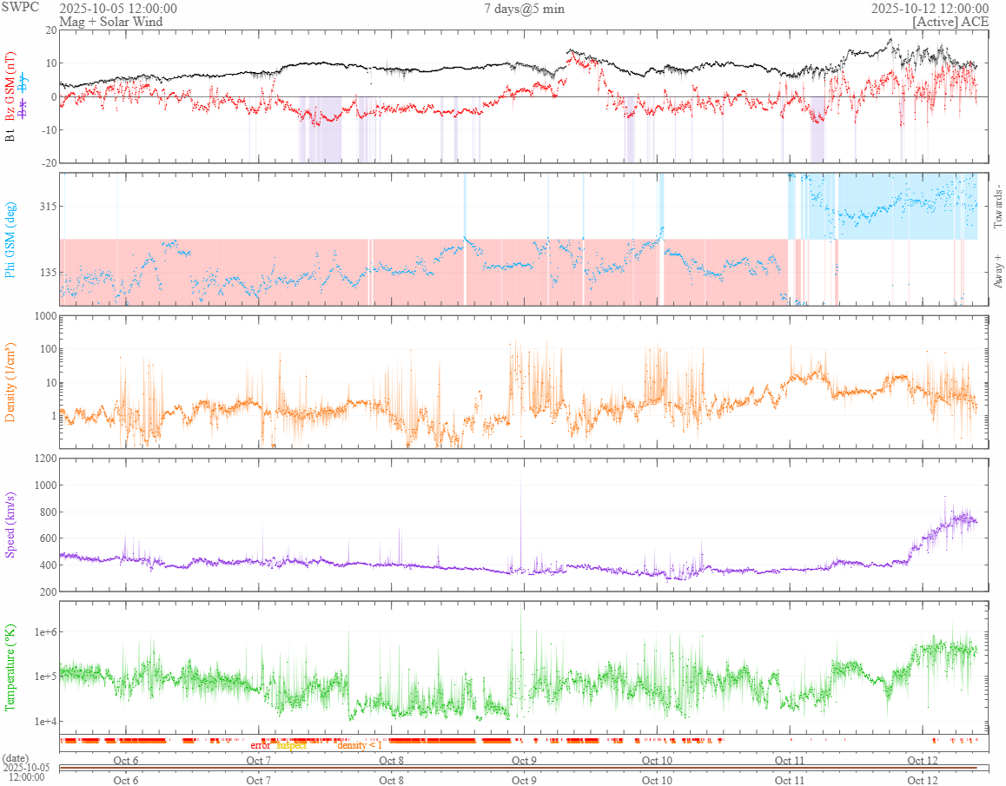
Task: Click the 'Phi GSM (deg)' axis label
Action: (x=10, y=240)
